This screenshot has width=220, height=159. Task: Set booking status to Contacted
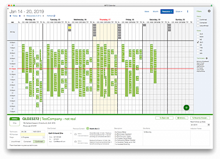(27, 141)
